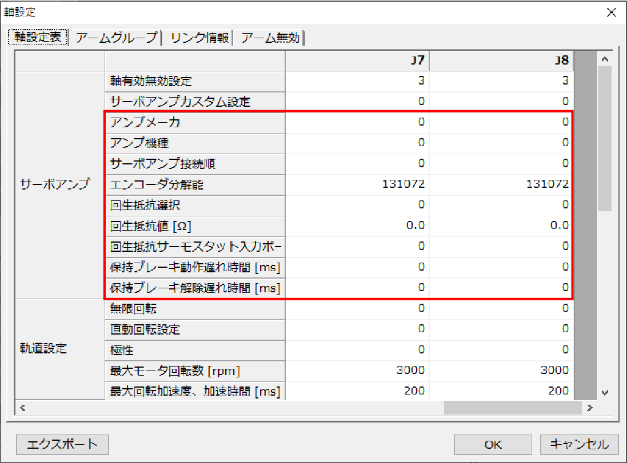The image size is (627, 463).
Task: Select the アンプメーカ row label
Action: [194, 122]
